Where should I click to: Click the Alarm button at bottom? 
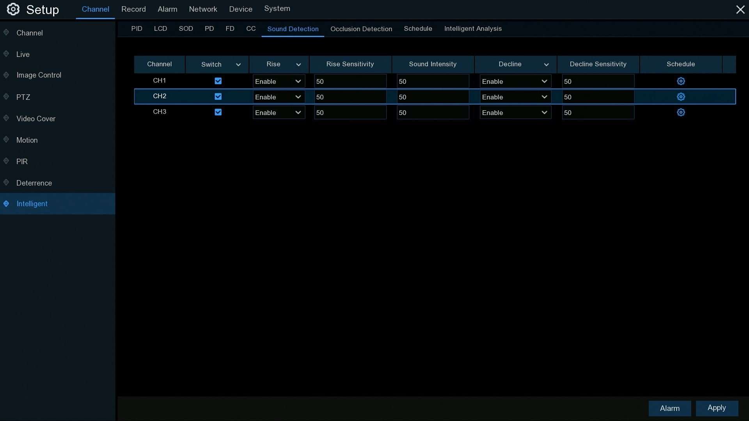pyautogui.click(x=669, y=408)
